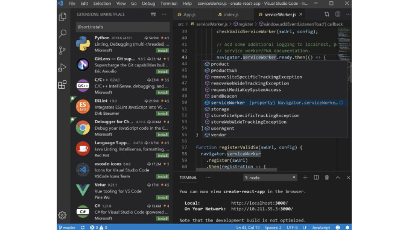Change language mode via 'JavaScript' status item
This screenshot has width=409, height=230.
coord(321,228)
